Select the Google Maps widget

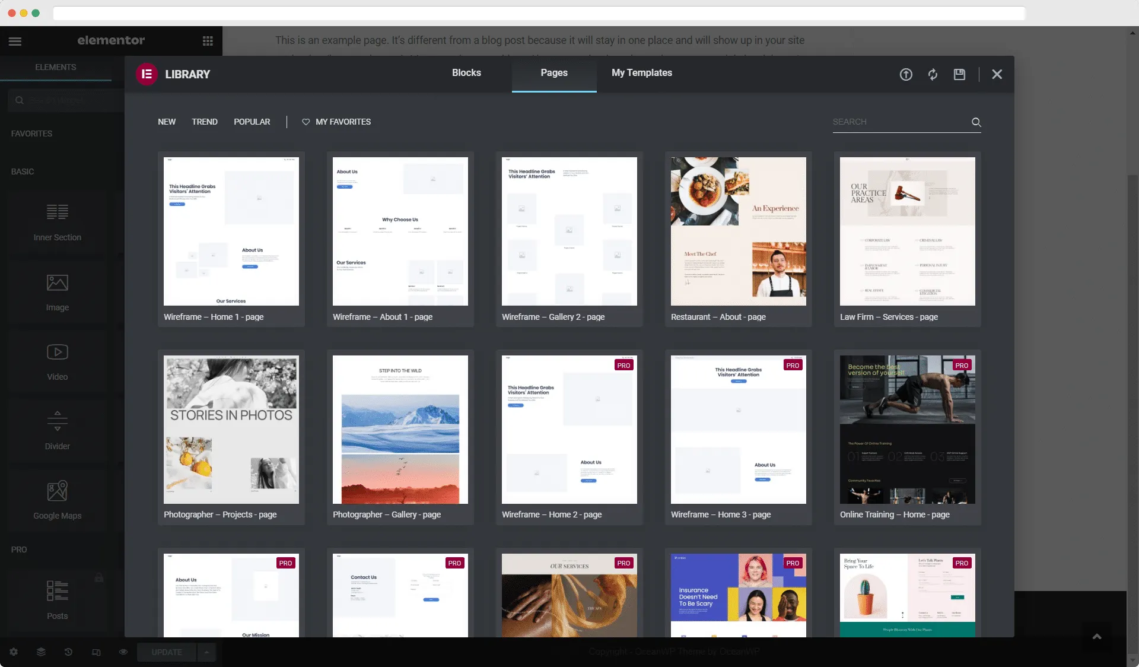click(57, 499)
